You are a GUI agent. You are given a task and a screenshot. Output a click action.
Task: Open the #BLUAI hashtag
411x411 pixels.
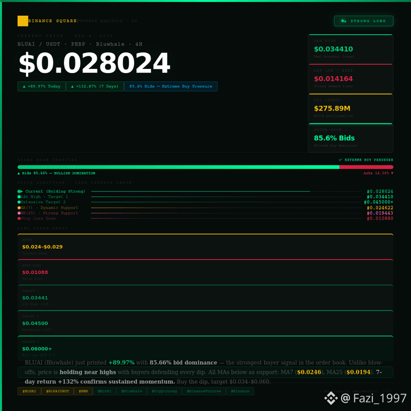click(x=104, y=391)
